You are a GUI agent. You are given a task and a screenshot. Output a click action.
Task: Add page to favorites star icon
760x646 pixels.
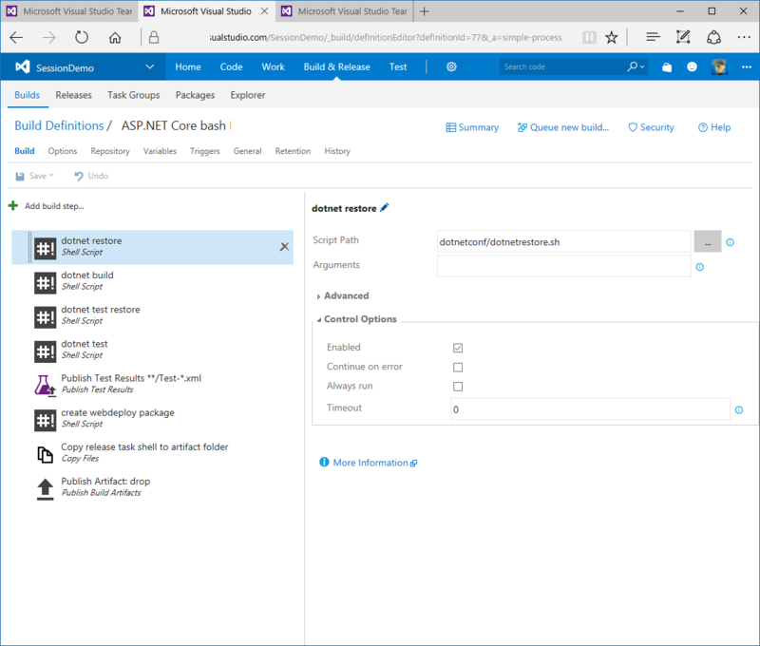click(x=612, y=37)
